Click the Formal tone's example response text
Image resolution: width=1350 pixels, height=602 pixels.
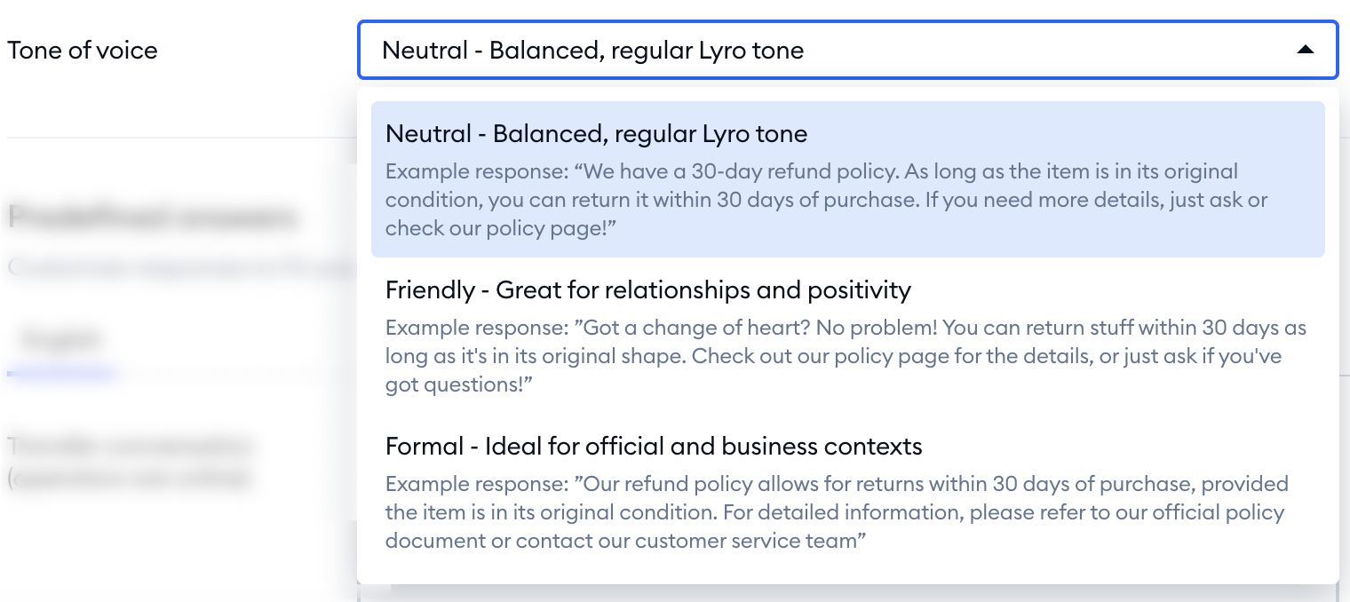(x=836, y=512)
